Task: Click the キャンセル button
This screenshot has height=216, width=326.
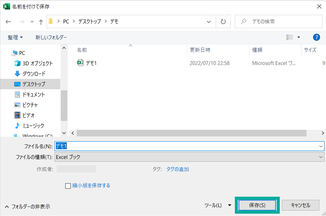Action: [300, 205]
